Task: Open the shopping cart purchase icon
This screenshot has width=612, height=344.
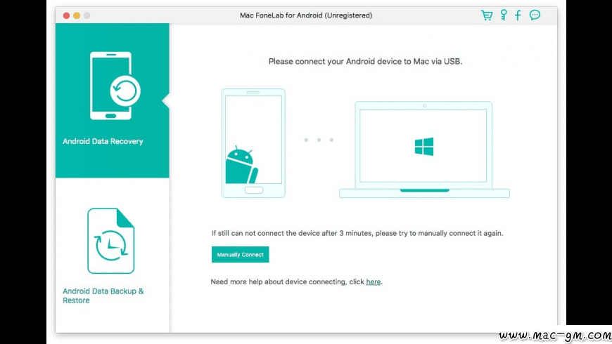Action: [486, 15]
